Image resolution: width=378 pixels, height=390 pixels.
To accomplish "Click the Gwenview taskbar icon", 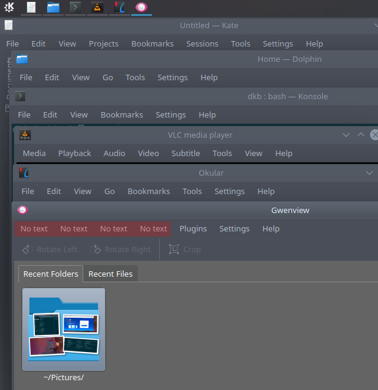I will click(142, 8).
